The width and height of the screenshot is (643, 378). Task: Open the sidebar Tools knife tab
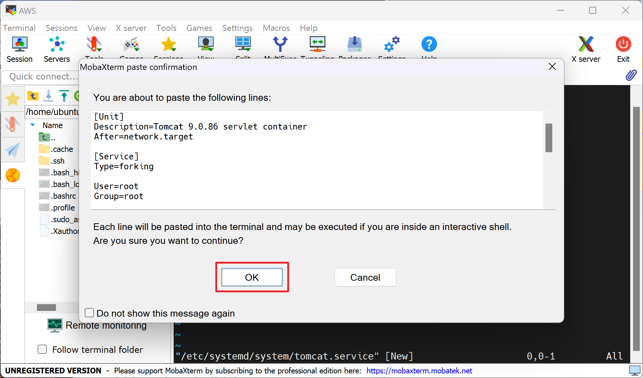tap(13, 125)
